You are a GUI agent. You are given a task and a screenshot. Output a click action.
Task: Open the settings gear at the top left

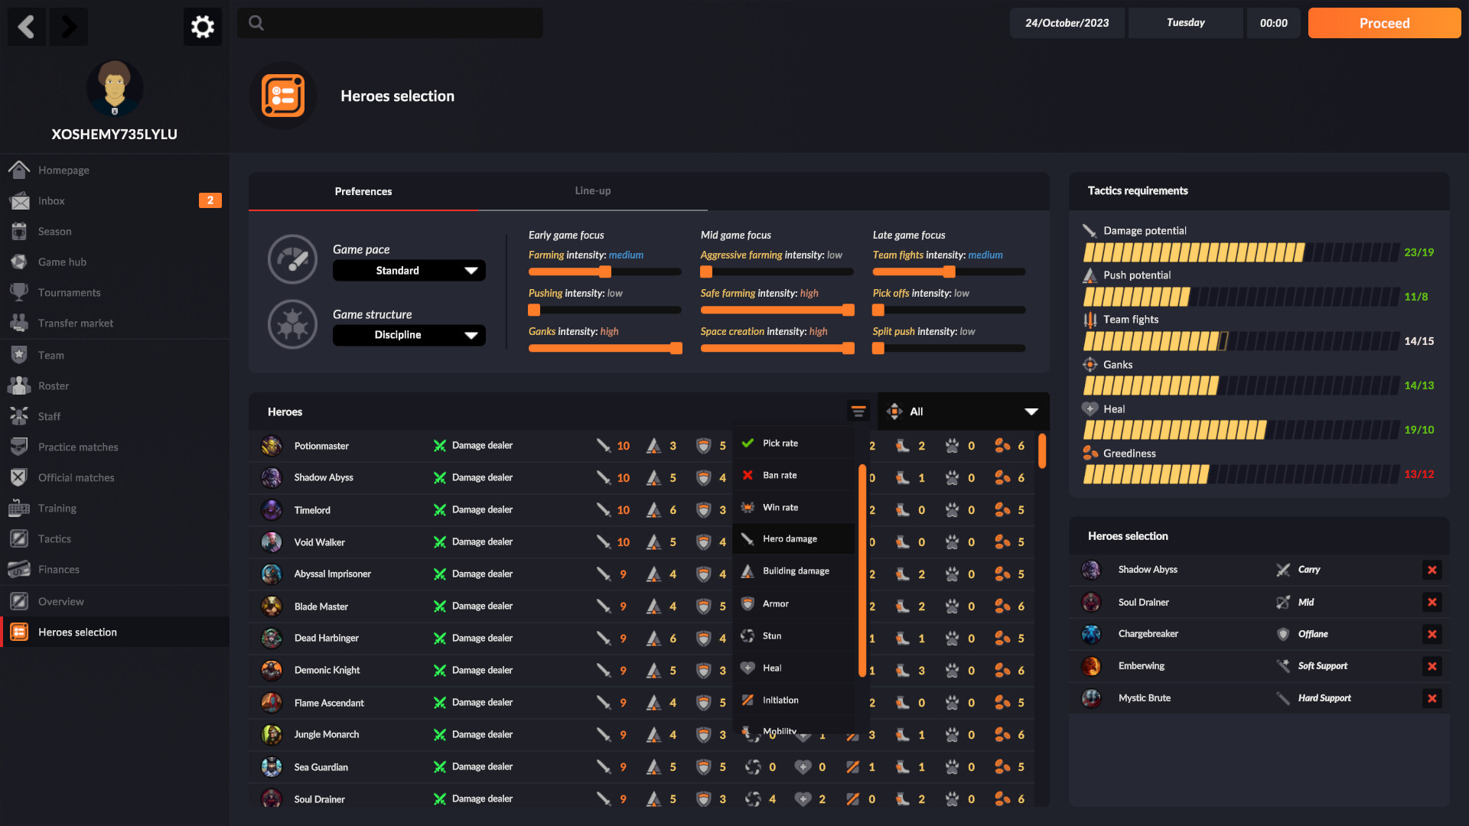(x=202, y=26)
